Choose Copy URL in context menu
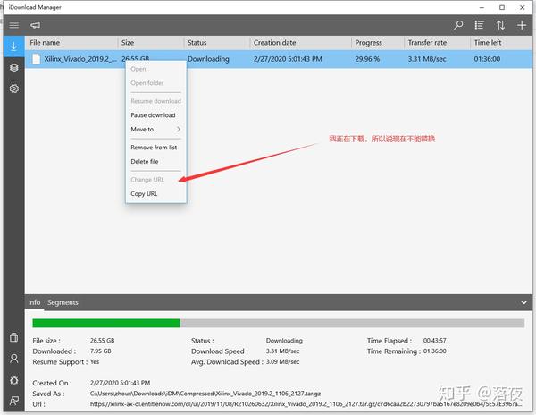This screenshot has height=415, width=536. click(144, 194)
